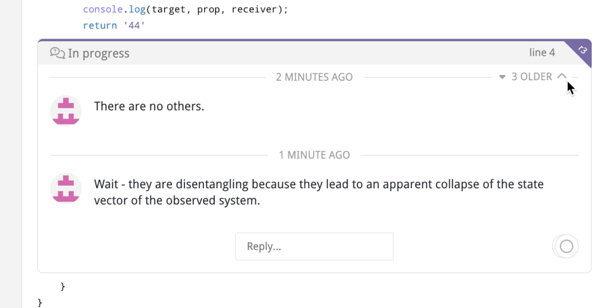Click the return '44' code line

pyautogui.click(x=114, y=25)
